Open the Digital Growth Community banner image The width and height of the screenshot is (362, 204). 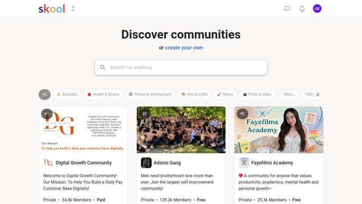pos(83,130)
